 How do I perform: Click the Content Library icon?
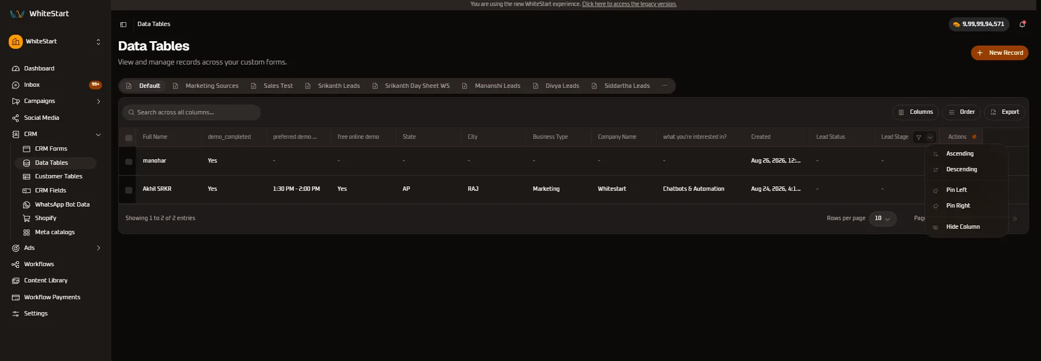[16, 281]
